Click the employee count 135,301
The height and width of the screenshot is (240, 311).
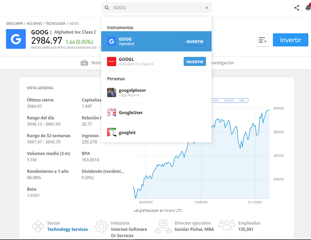[246, 229]
